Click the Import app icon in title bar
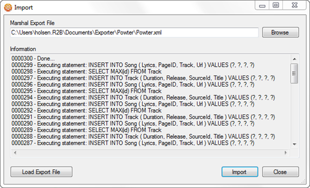The width and height of the screenshot is (310, 188). pyautogui.click(x=8, y=8)
